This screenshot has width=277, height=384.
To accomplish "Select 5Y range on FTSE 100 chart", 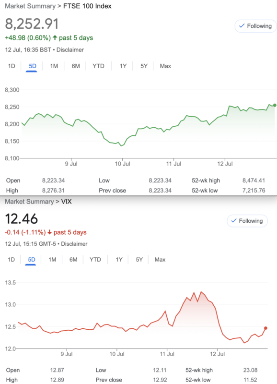I will click(144, 66).
